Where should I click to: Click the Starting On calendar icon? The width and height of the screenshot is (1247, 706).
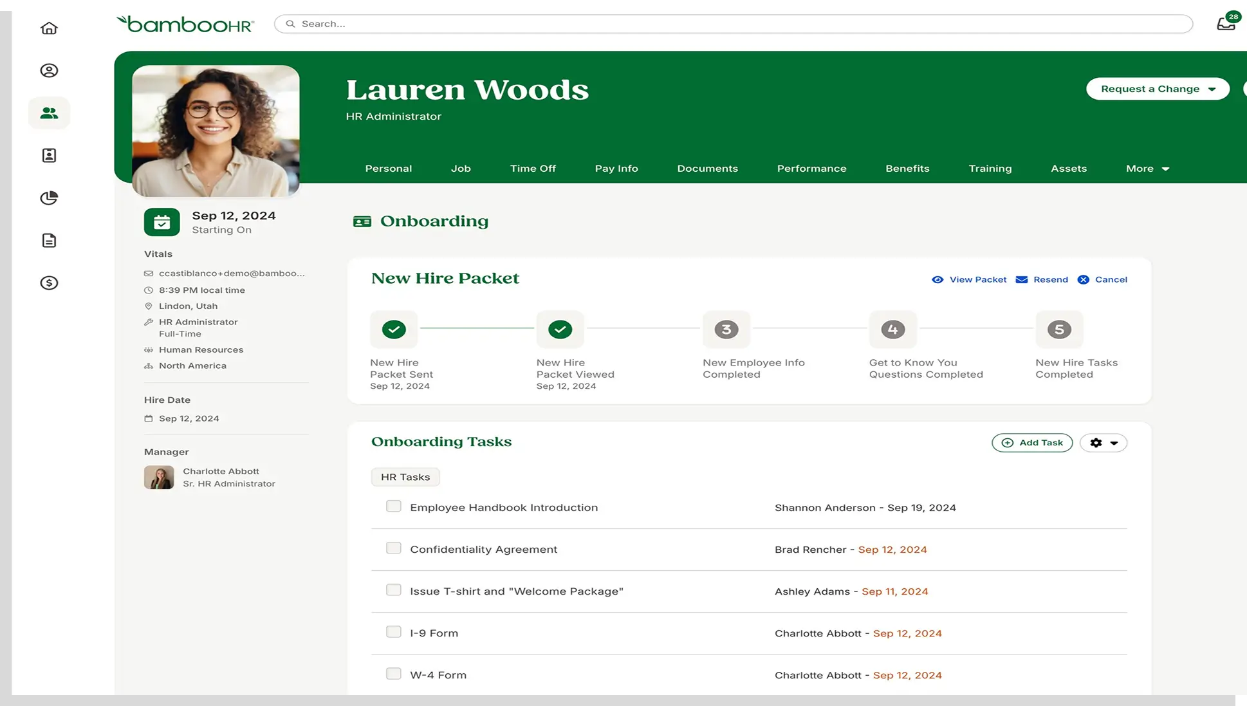[x=162, y=222]
